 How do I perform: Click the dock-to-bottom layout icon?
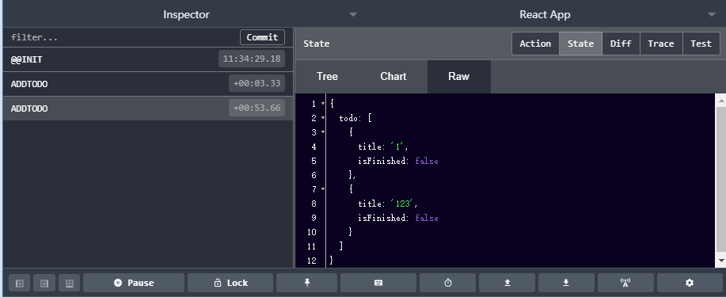coord(70,283)
